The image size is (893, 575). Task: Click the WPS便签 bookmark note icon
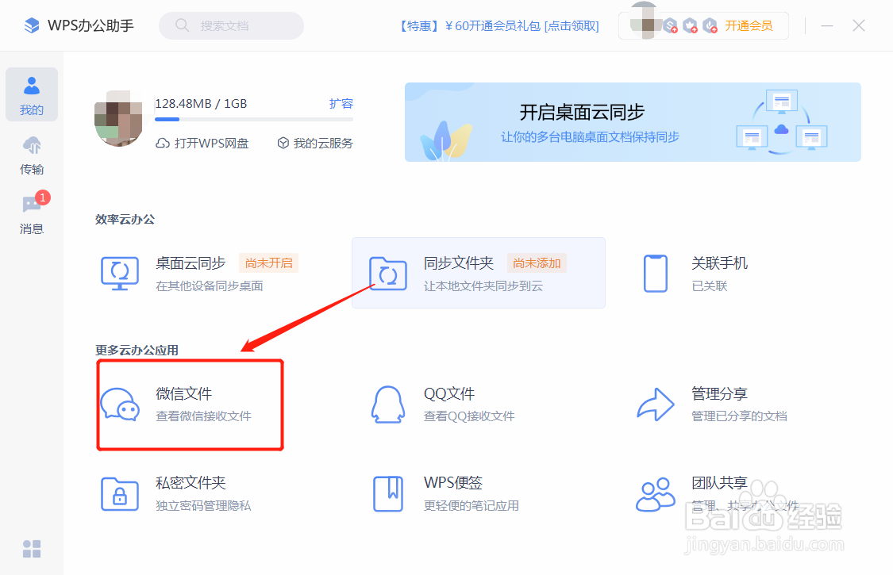click(388, 494)
